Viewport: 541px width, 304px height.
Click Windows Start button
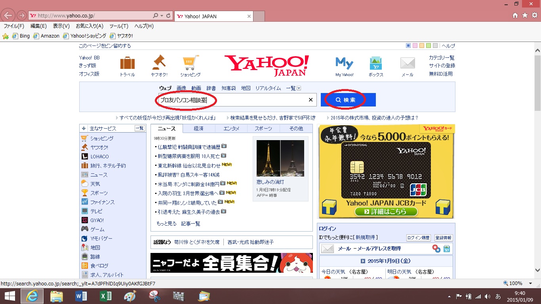click(10, 296)
